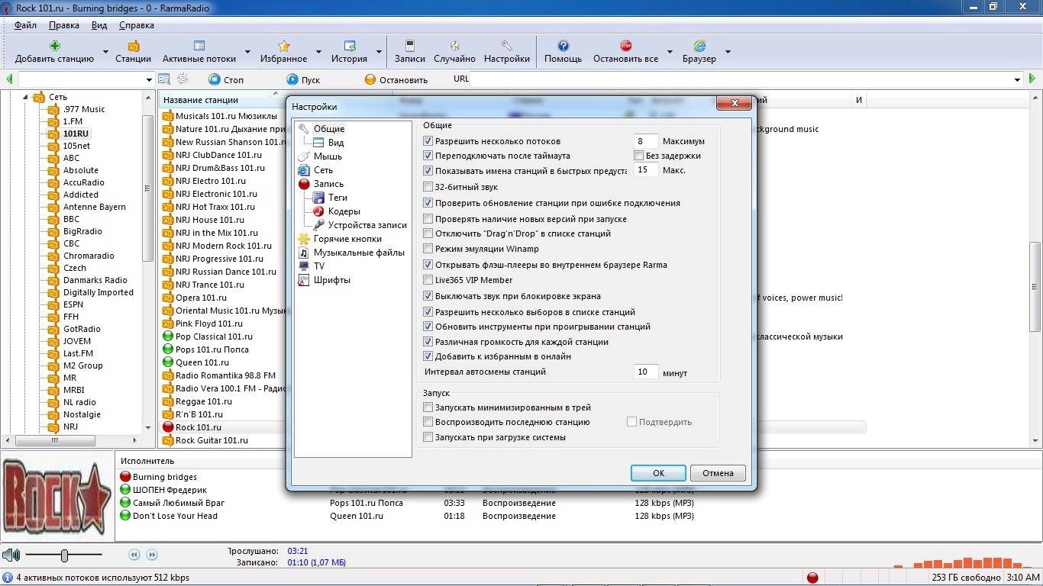This screenshot has height=586, width=1043.
Task: Open the Файл menu
Action: coord(25,25)
